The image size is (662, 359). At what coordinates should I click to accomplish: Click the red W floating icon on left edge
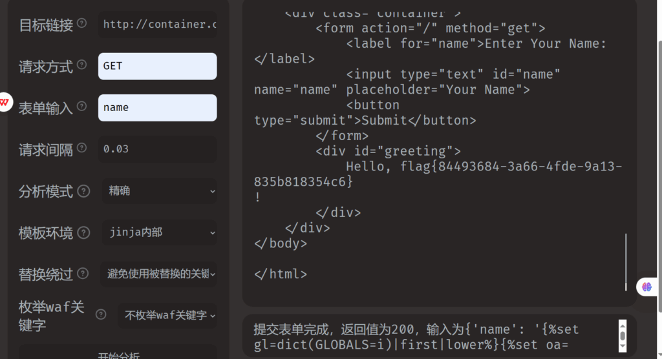click(x=5, y=102)
